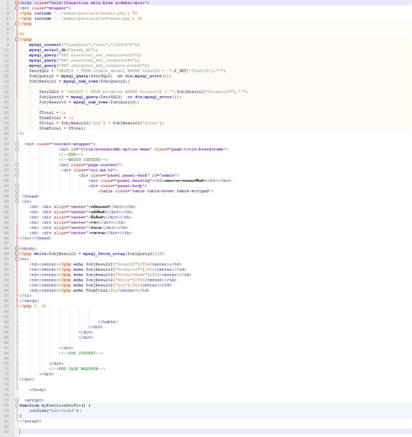Click the character_set_results=utf8 query string
Screen dimensions: 412x437
click(98, 55)
